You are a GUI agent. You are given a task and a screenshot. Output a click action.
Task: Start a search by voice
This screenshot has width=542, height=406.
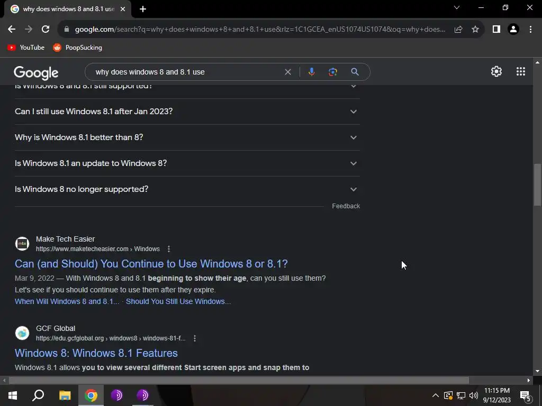[311, 72]
